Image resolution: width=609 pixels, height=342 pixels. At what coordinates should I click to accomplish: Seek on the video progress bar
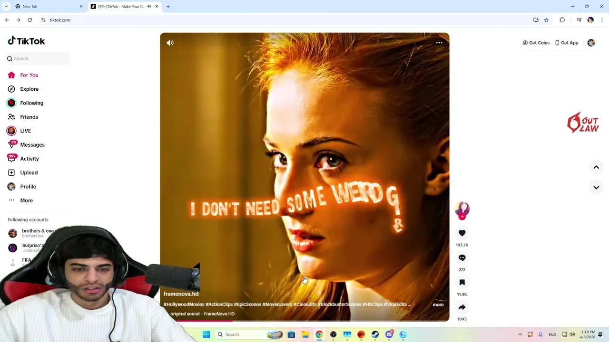pyautogui.click(x=304, y=321)
